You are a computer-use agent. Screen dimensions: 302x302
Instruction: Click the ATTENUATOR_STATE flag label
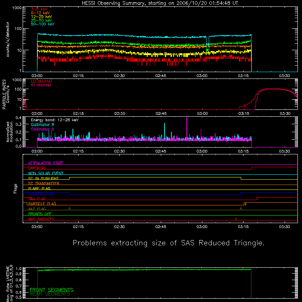click(46, 163)
